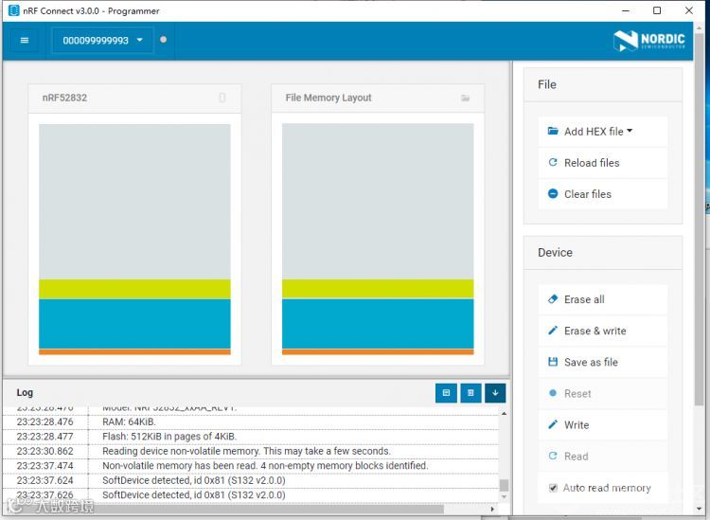Select orange region in nRF52832 memory map
This screenshot has height=520, width=710.
[134, 352]
